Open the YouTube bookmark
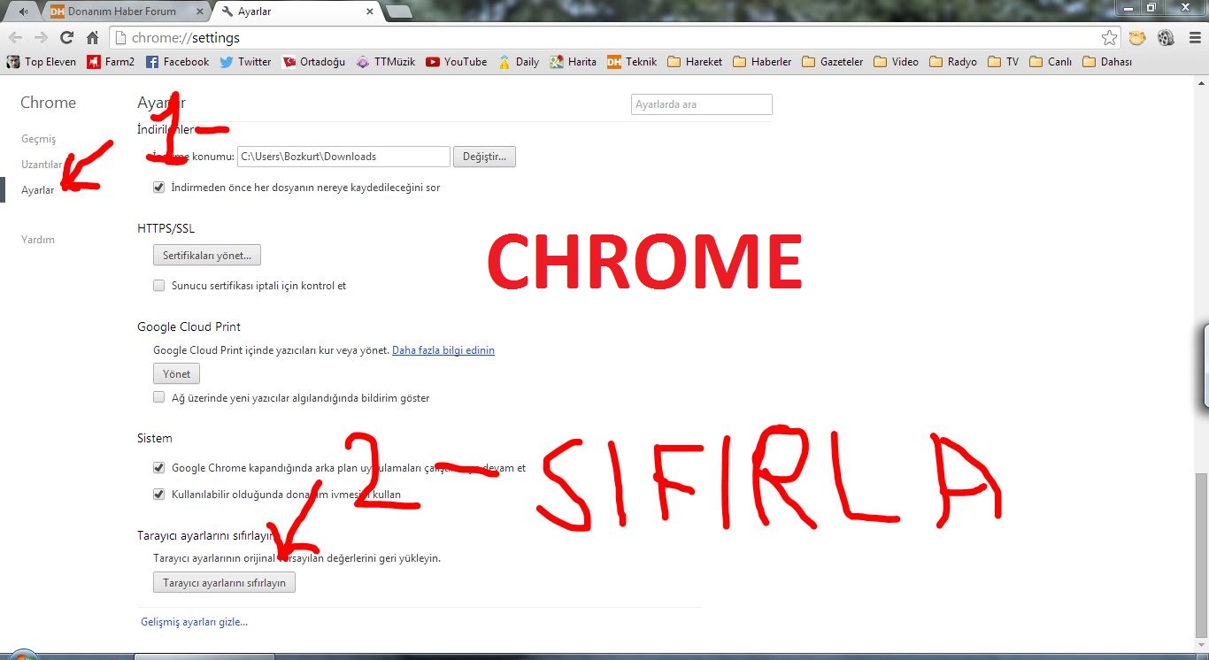 (x=457, y=62)
